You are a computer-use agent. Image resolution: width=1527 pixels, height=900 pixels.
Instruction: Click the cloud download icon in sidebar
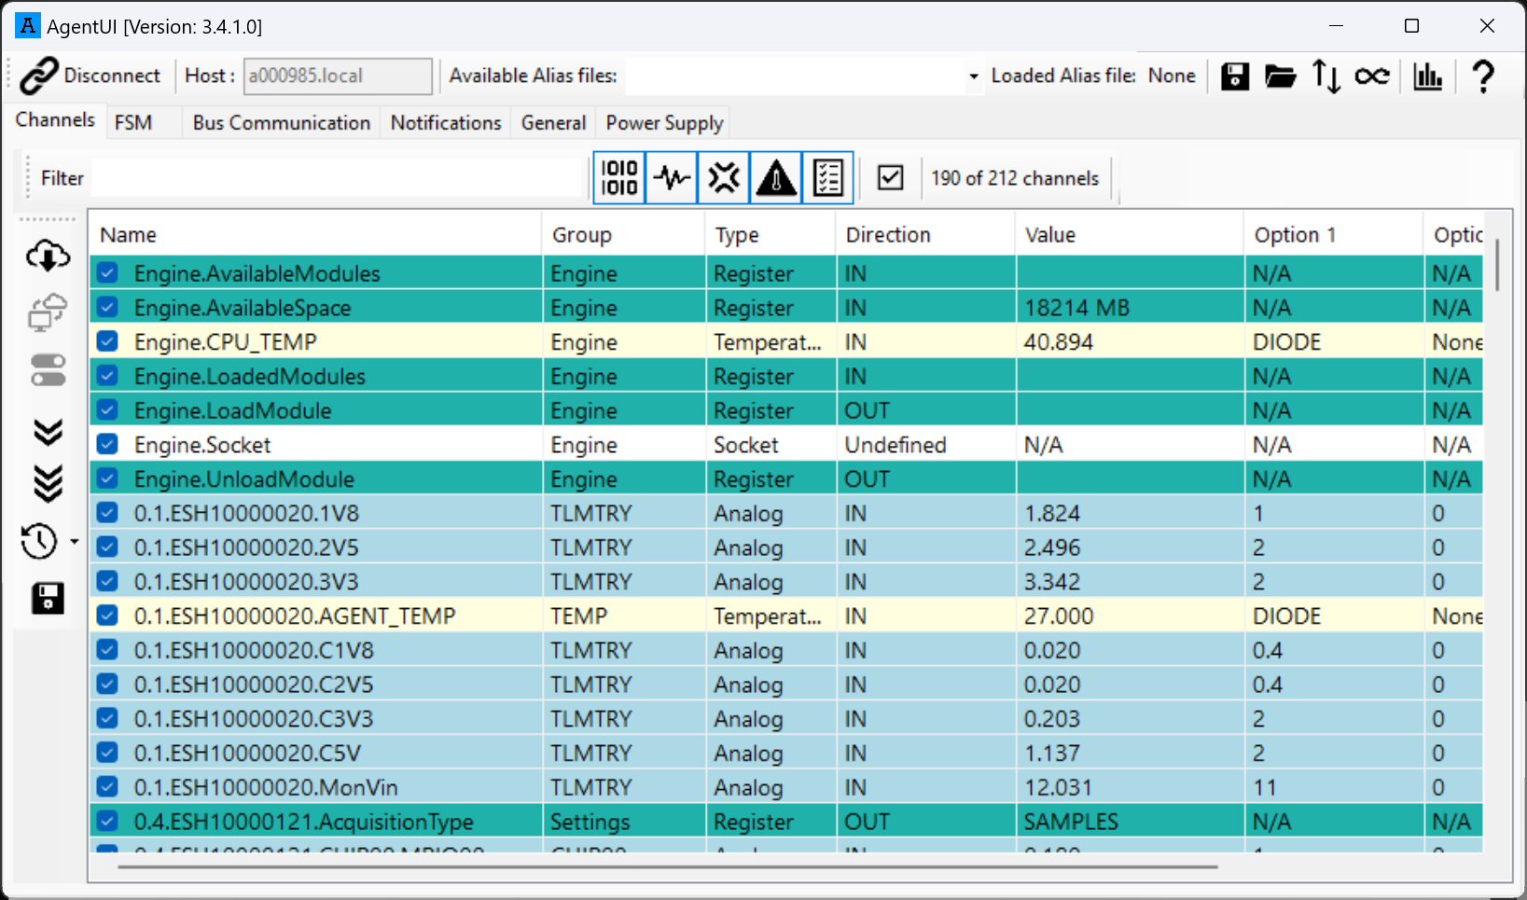tap(48, 256)
